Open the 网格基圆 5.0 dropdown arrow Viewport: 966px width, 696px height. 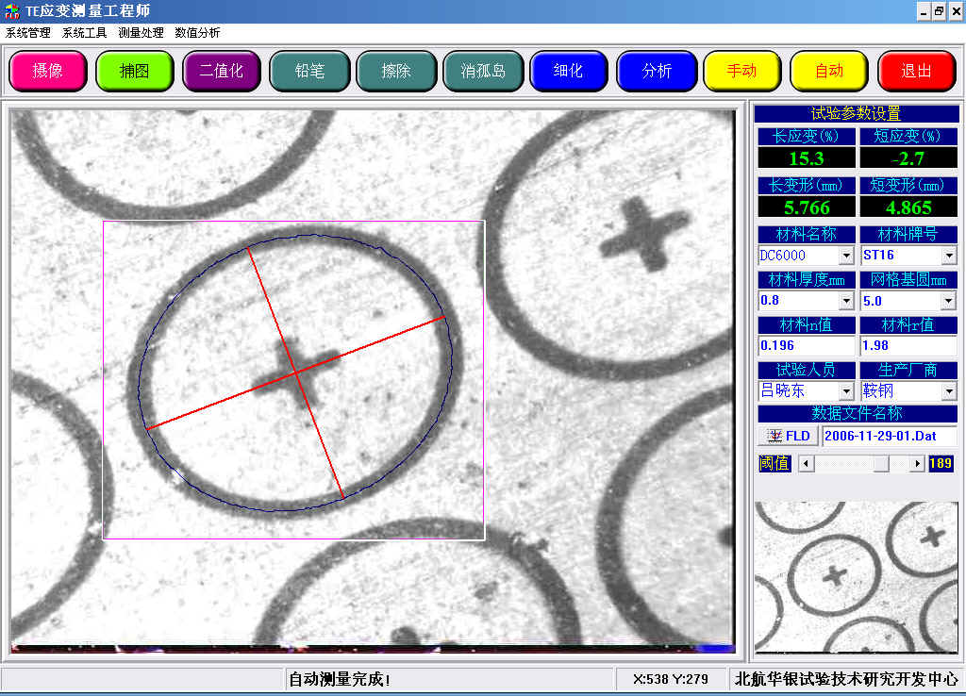(x=949, y=301)
